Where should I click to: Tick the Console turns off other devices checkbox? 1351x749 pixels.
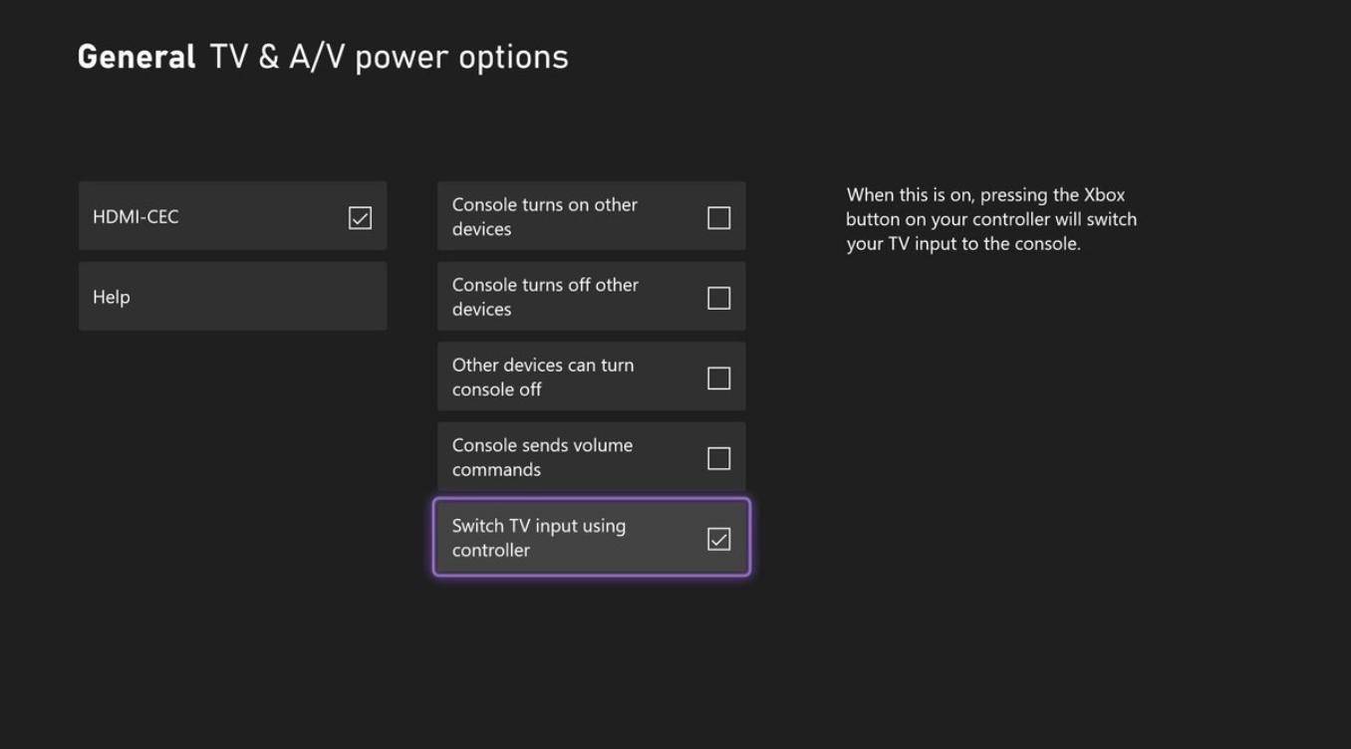coord(718,298)
